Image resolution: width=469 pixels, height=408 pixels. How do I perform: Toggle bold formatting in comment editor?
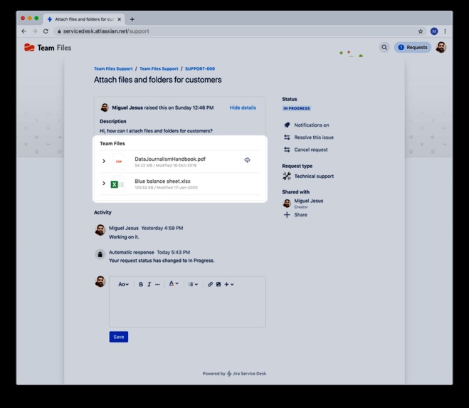coord(141,284)
